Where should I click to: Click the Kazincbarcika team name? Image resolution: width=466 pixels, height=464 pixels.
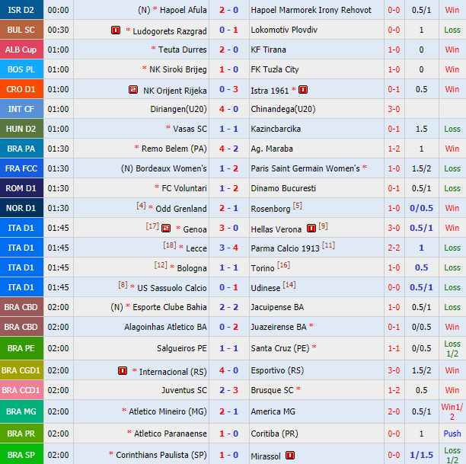coord(276,129)
